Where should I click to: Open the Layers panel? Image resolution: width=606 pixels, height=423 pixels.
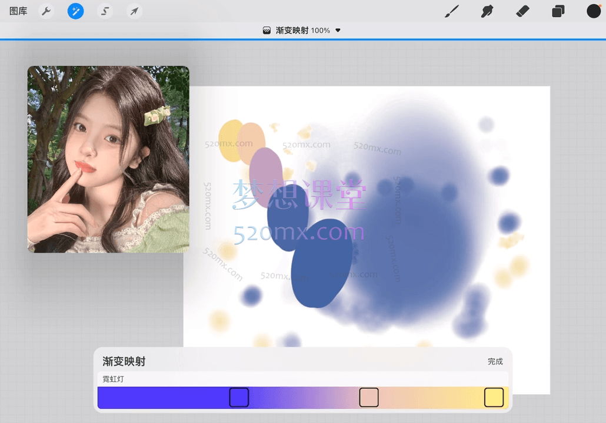[x=558, y=11]
